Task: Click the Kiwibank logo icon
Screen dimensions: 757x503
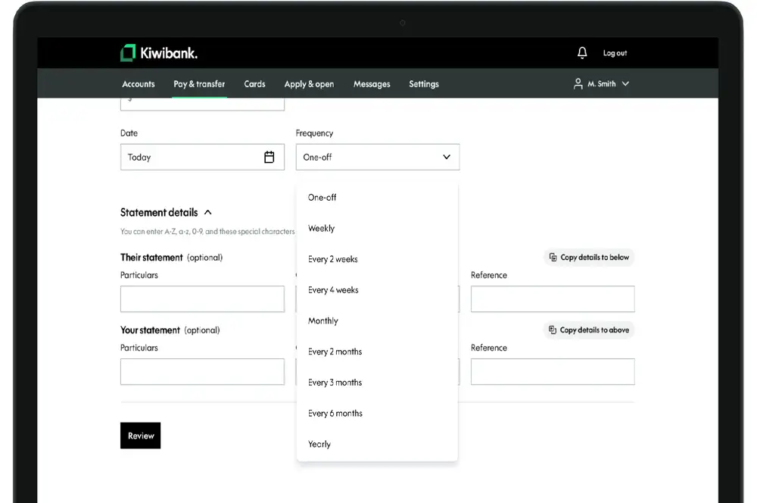Action: 128,53
